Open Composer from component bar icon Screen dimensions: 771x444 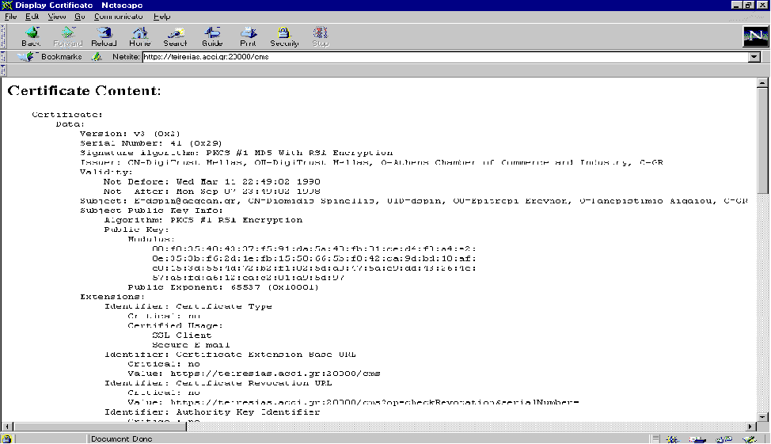click(750, 438)
